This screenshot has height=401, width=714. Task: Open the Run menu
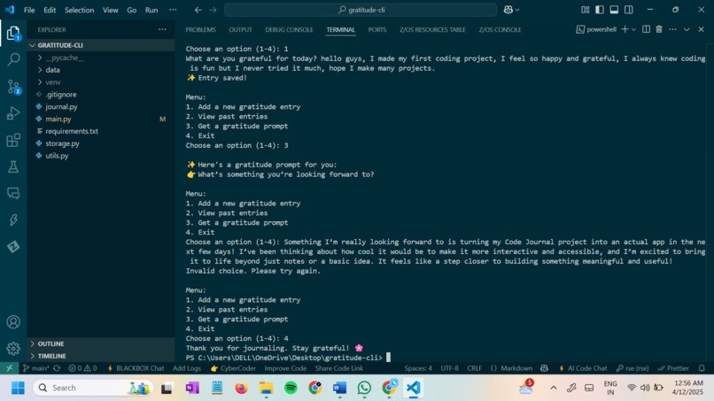click(x=151, y=10)
